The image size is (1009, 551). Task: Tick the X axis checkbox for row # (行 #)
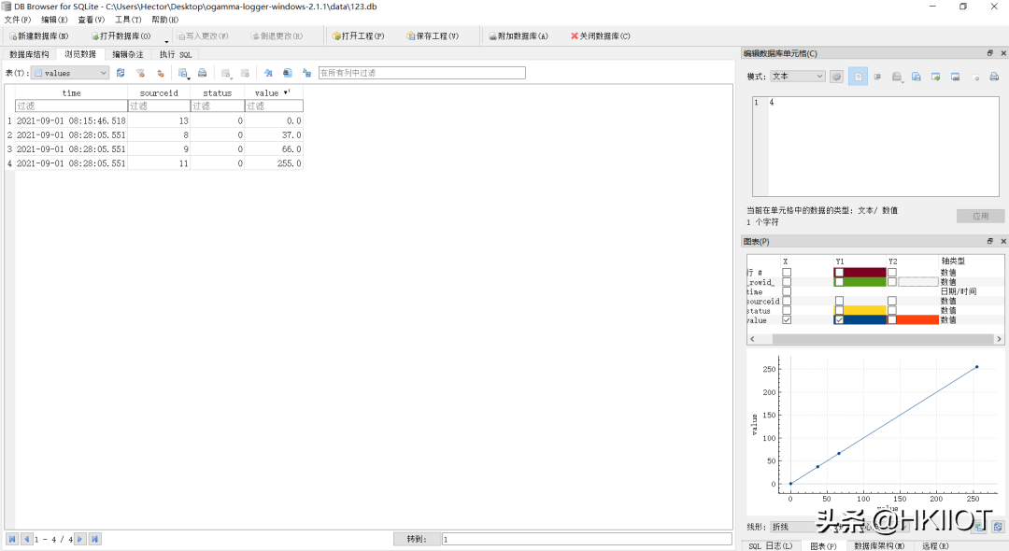(787, 273)
